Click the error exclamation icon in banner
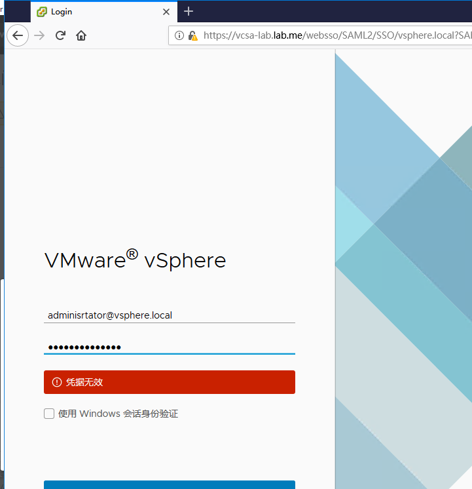 coord(57,382)
